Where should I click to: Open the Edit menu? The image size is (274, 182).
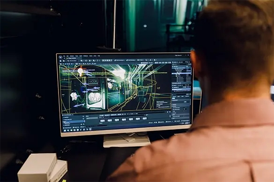click(x=67, y=56)
